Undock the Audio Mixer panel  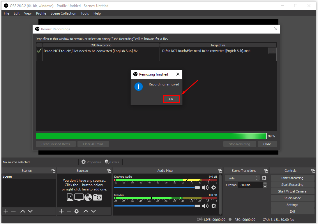(x=220, y=171)
